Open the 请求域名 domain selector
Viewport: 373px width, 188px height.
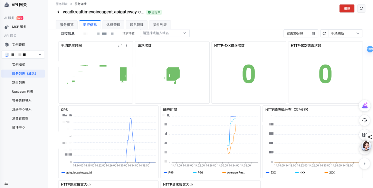pyautogui.click(x=165, y=33)
